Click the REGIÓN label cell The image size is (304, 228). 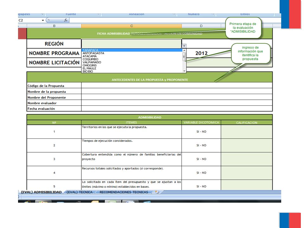coord(54,44)
